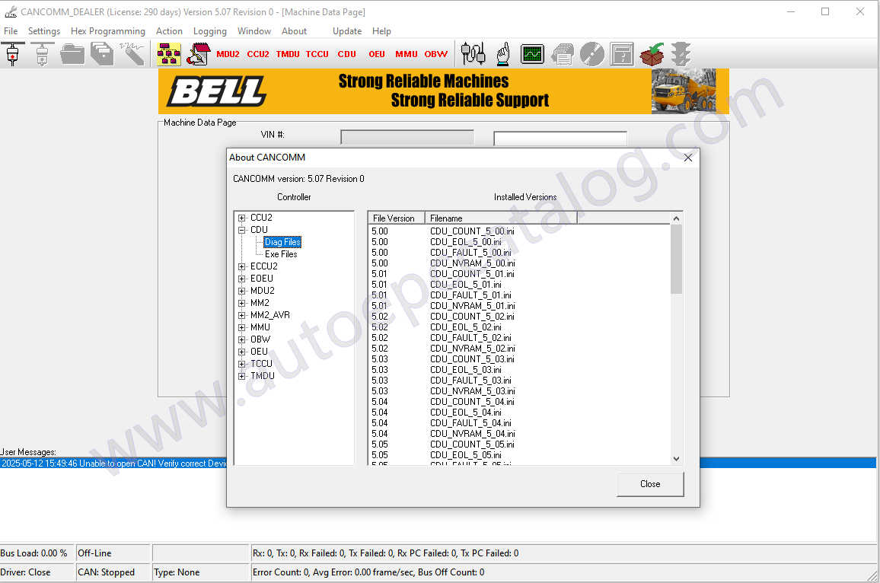Screen dimensions: 880x583
Task: Open the Help menu
Action: (381, 31)
